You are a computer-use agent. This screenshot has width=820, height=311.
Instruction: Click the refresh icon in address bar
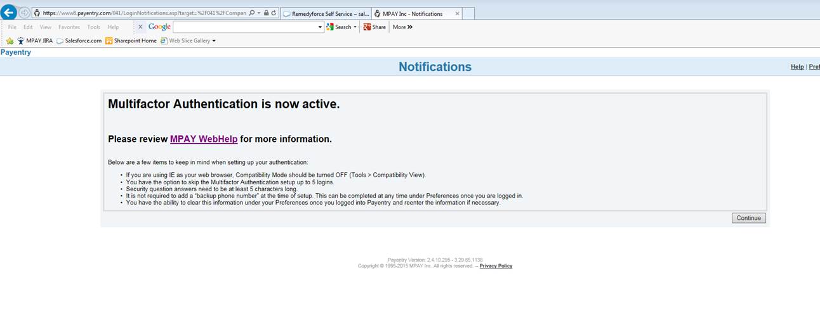274,13
